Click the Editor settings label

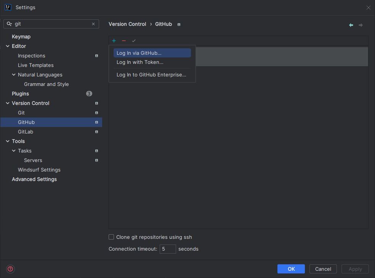[x=19, y=46]
